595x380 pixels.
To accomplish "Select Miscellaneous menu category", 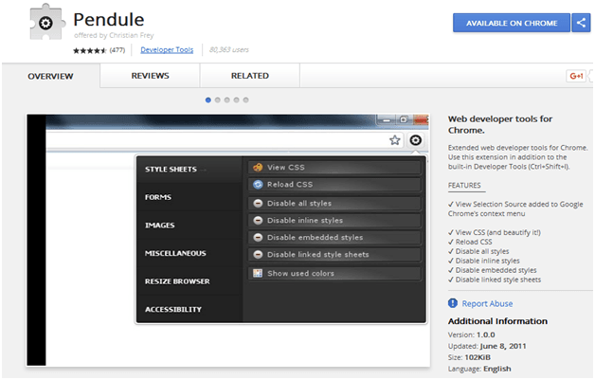I will 189,253.
